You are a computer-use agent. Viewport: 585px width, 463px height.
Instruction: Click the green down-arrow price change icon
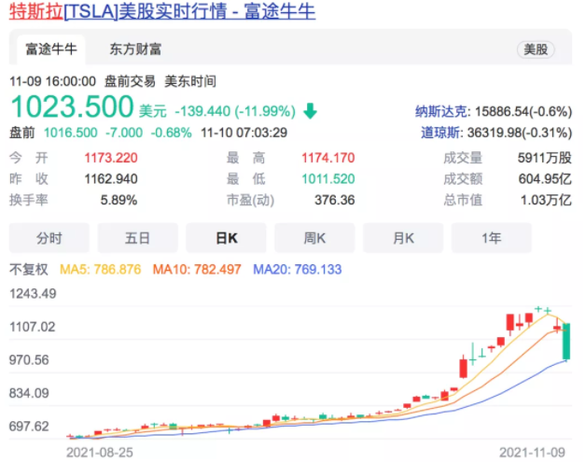(310, 111)
